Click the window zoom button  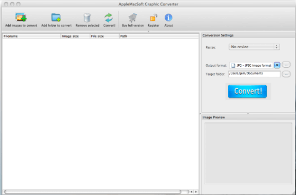[18, 4]
